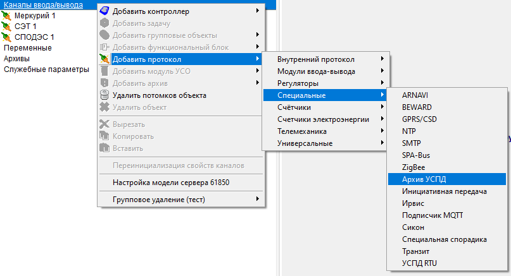This screenshot has height=276, width=511.
Task: Click Служебные параметры in the tree
Action: point(46,69)
